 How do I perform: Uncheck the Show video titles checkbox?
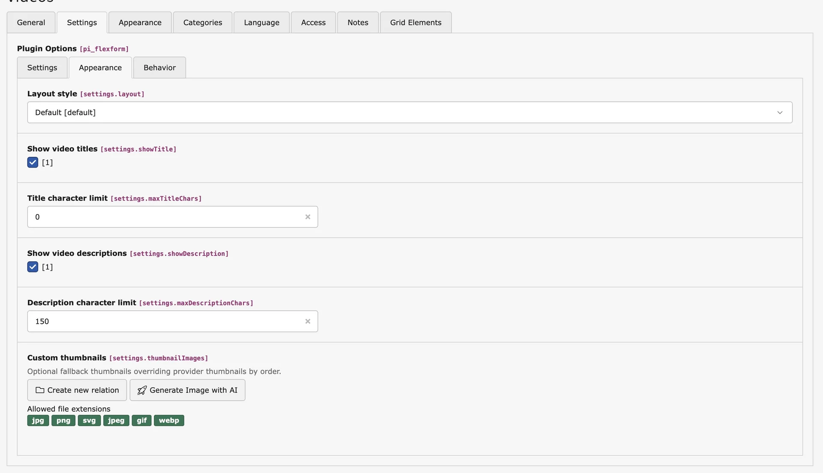[x=32, y=162]
